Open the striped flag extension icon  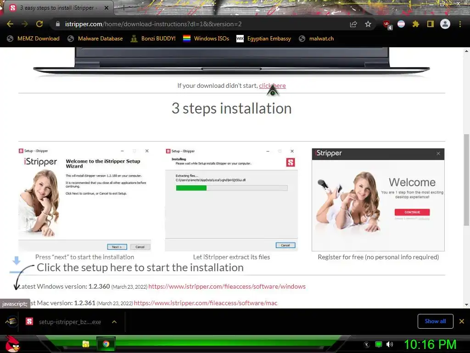pyautogui.click(x=401, y=24)
